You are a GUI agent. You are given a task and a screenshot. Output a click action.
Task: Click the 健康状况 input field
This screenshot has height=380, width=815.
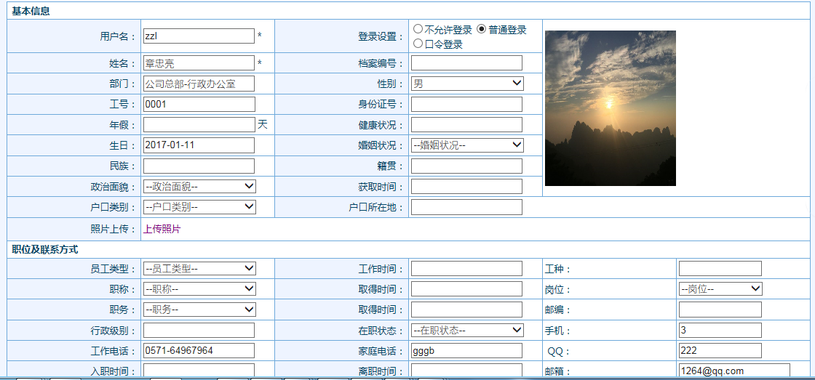(466, 124)
